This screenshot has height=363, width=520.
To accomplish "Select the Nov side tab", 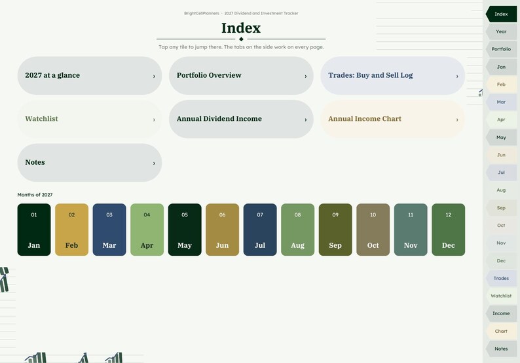I will 501,243.
